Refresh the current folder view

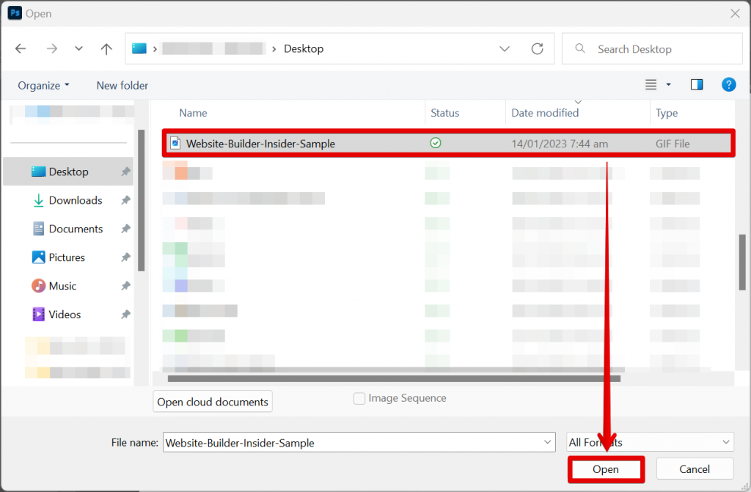click(x=539, y=48)
